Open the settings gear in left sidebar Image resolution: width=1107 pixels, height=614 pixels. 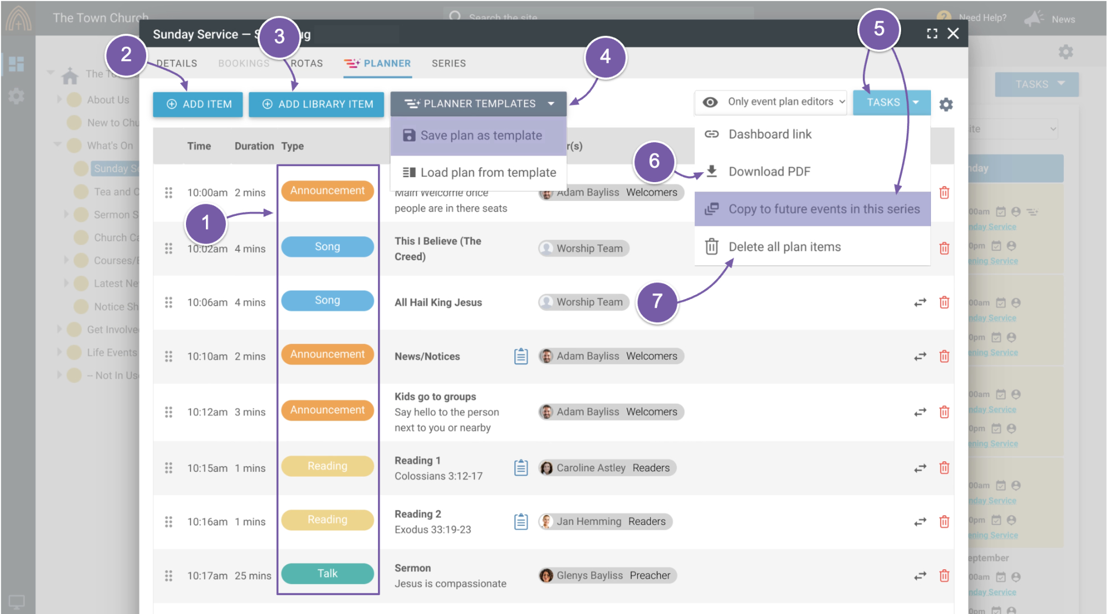pyautogui.click(x=17, y=96)
